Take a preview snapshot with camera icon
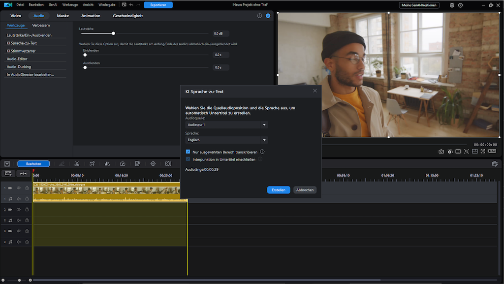 click(x=441, y=152)
